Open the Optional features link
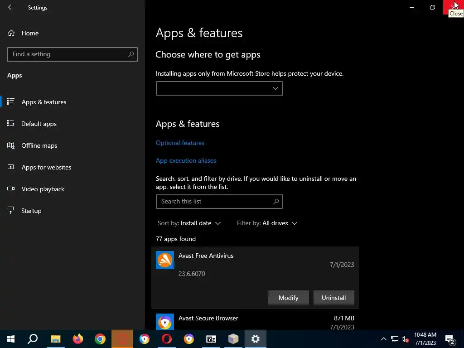The width and height of the screenshot is (464, 348). tap(180, 143)
